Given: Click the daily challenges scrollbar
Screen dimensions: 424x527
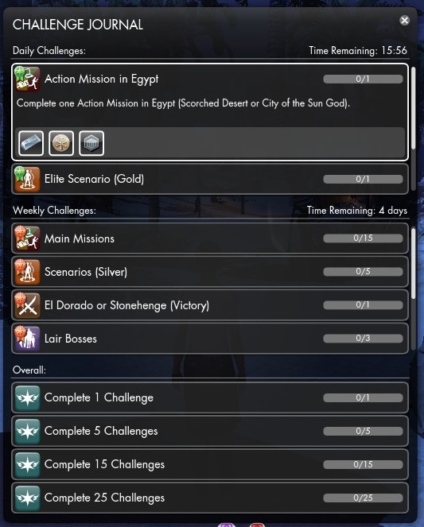Looking at the screenshot, I should click(413, 108).
